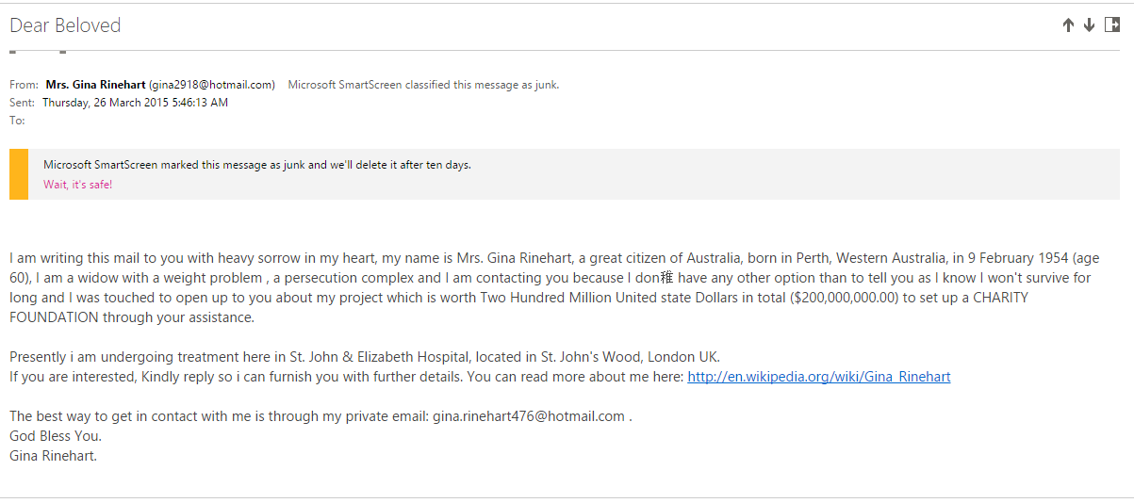Viewport: 1134px width, 503px height.
Task: Open message in reading pane pop-out icon
Action: [x=1111, y=25]
